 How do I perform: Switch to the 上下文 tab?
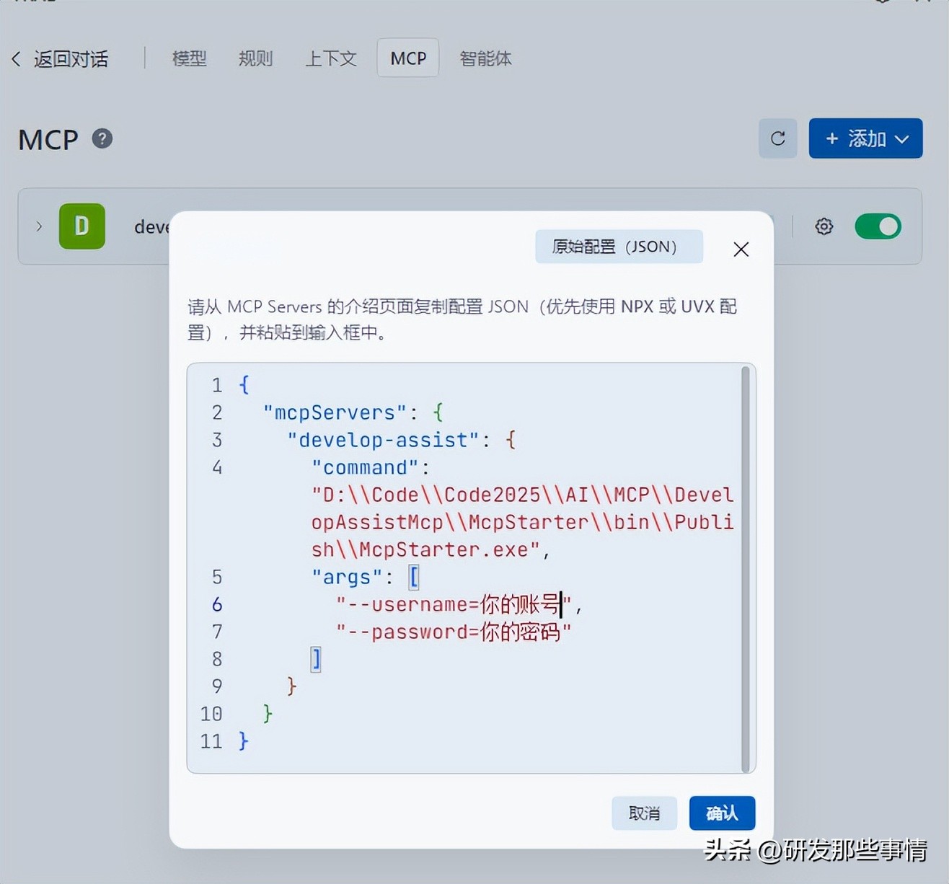point(331,58)
